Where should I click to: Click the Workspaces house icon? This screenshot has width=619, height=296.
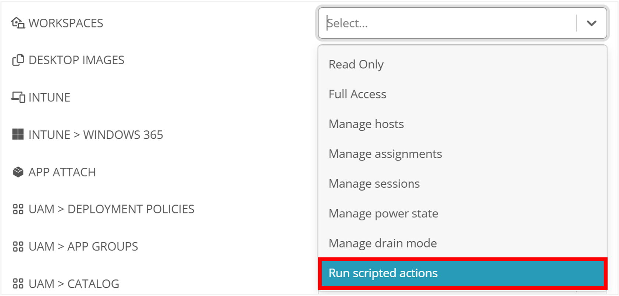pyautogui.click(x=18, y=23)
